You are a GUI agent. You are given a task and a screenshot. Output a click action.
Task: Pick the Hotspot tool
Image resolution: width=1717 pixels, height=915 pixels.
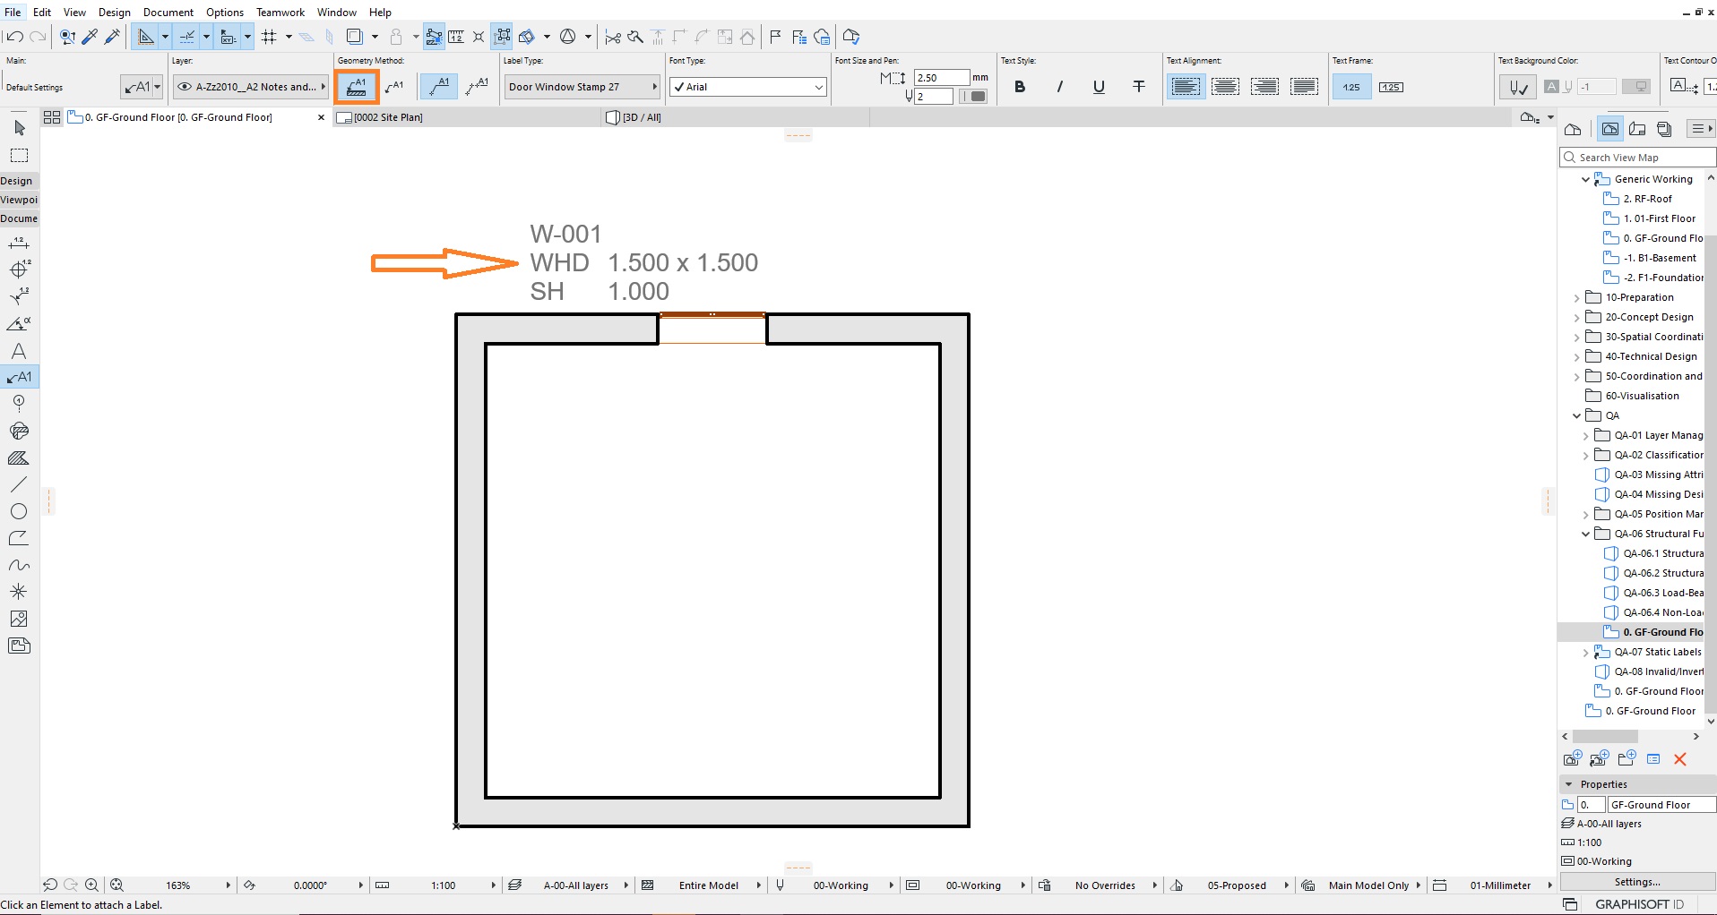click(19, 592)
